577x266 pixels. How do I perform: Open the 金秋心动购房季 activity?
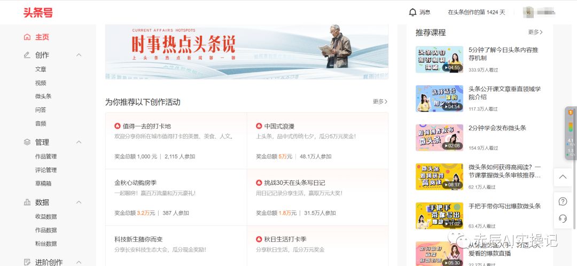click(x=176, y=198)
